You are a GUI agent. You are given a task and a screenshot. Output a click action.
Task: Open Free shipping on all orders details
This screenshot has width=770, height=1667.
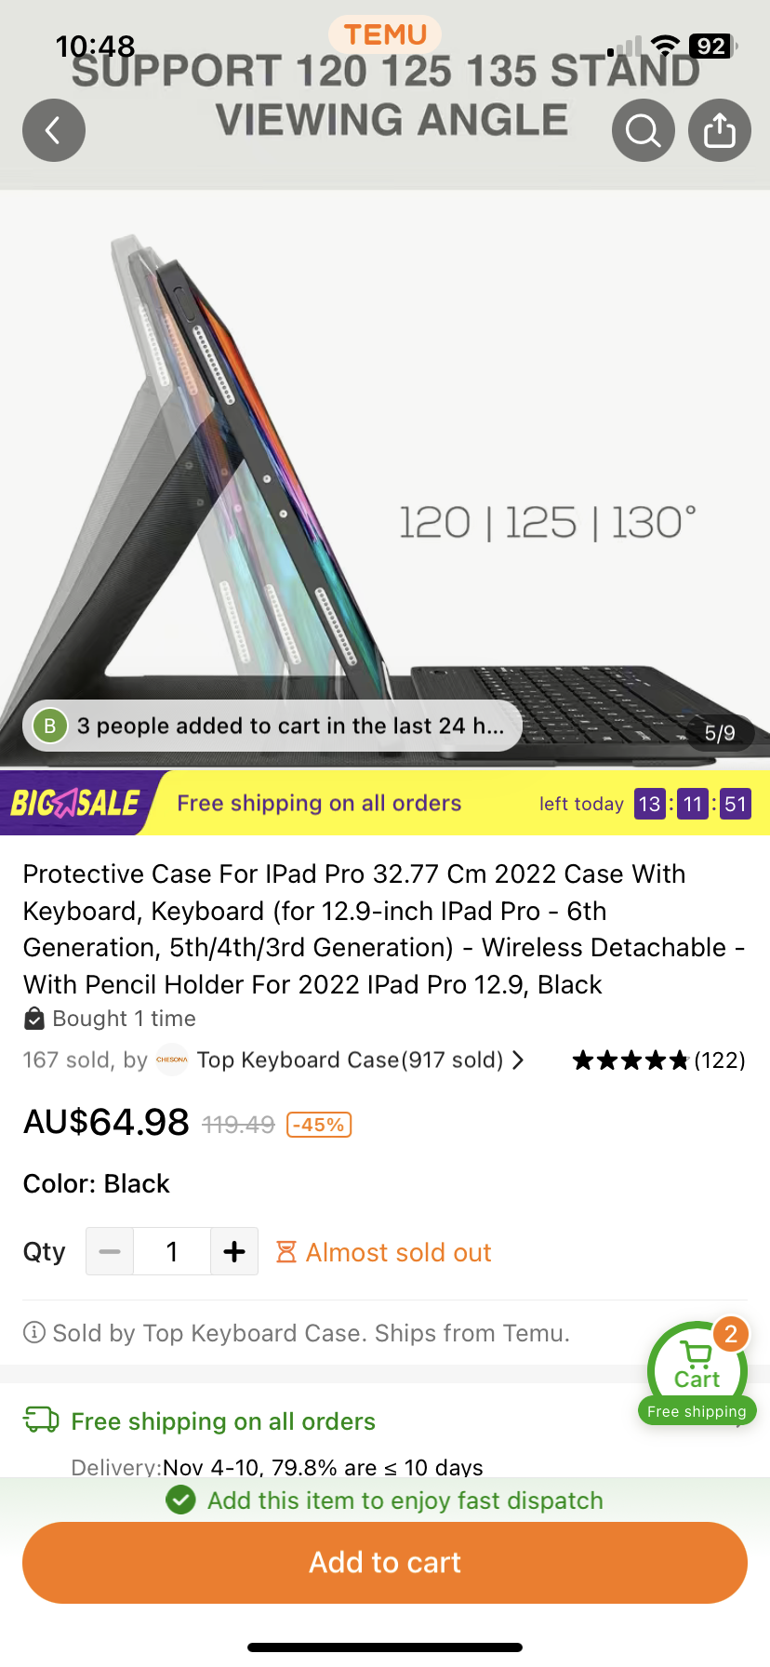(223, 1421)
